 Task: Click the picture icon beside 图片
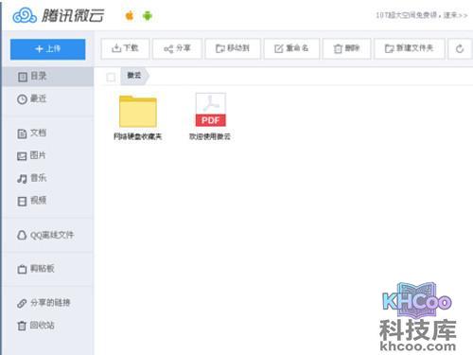22,156
